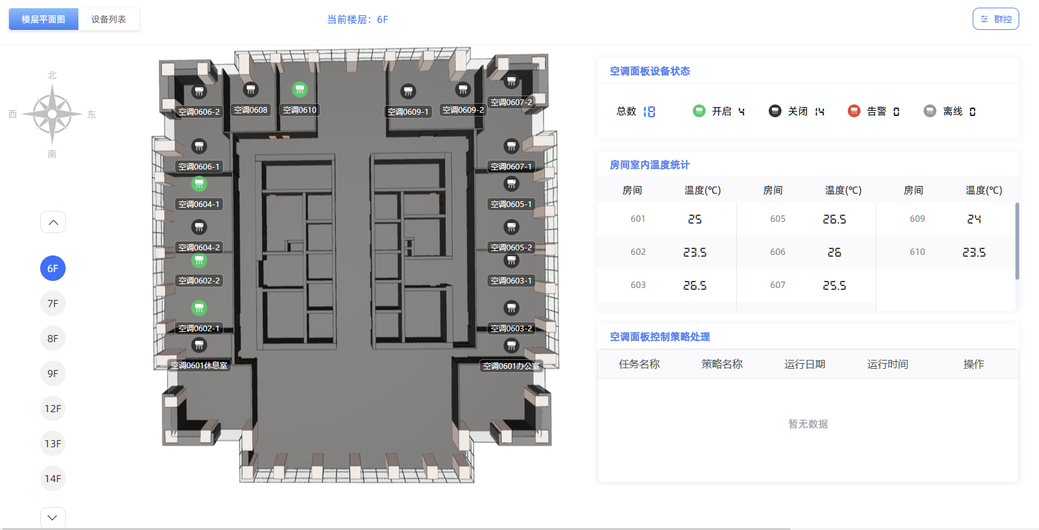Click room 603 in temperature table
The image size is (1039, 530).
pos(638,285)
